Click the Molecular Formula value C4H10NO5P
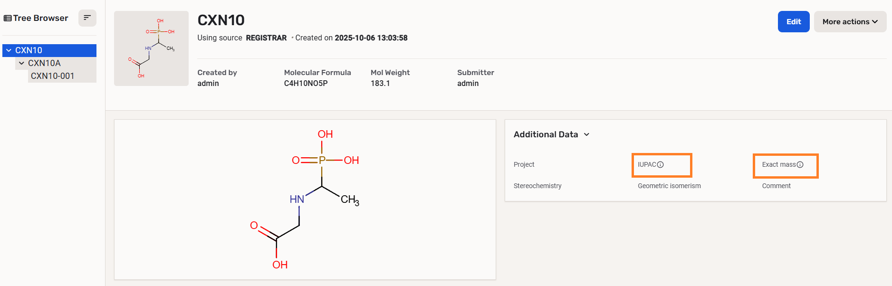Image resolution: width=892 pixels, height=286 pixels. click(306, 84)
